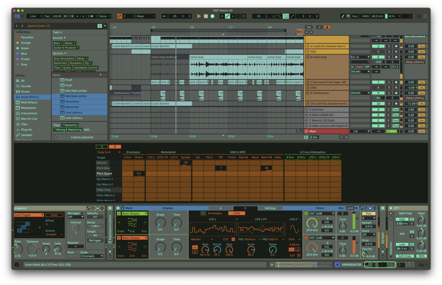Switch to modulation matrix tab A
This screenshot has width=442, height=285.
tap(102, 146)
